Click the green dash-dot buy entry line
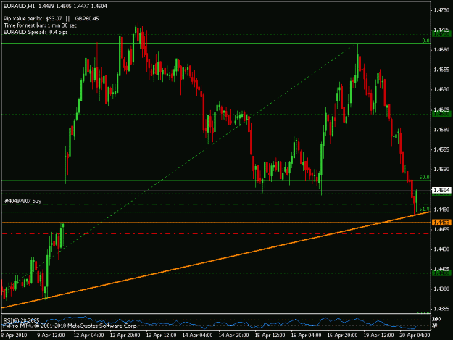 (x=214, y=204)
